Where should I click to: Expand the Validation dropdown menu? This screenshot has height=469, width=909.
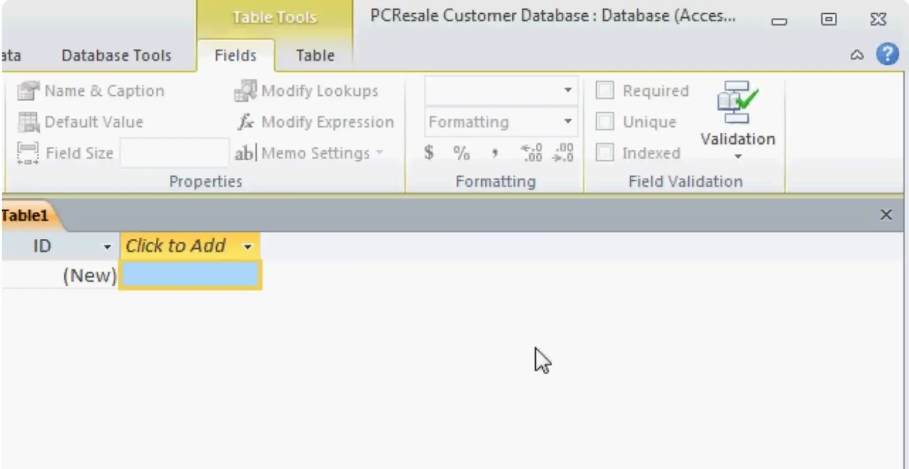click(738, 156)
